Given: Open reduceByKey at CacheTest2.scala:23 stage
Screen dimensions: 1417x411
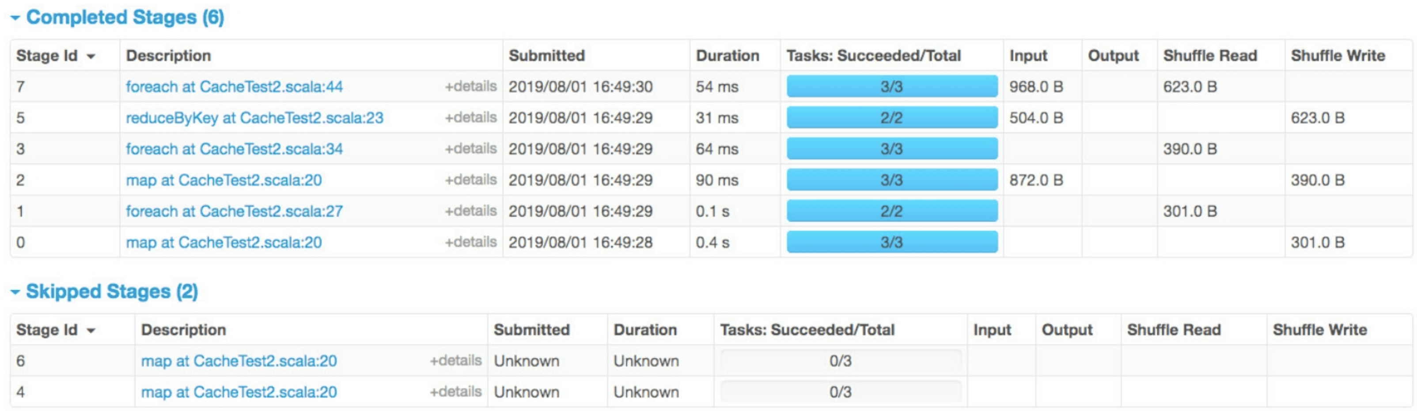Looking at the screenshot, I should (x=255, y=118).
